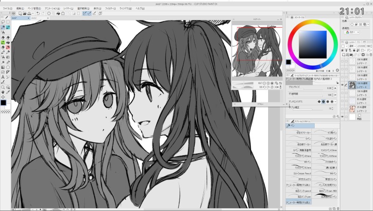Click zoom out in Navigator panel
373x211 pixels.
click(x=264, y=83)
